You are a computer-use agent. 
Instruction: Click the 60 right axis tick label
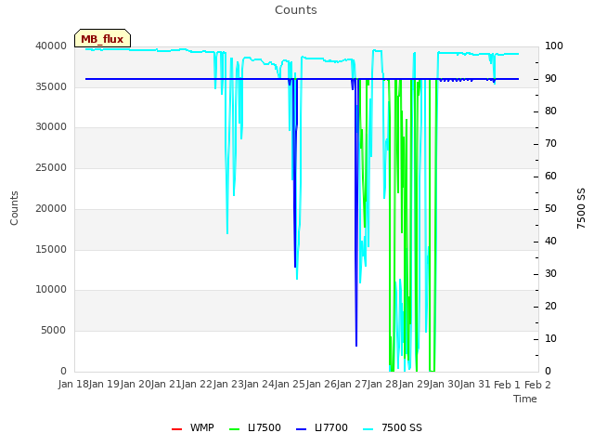click(550, 176)
